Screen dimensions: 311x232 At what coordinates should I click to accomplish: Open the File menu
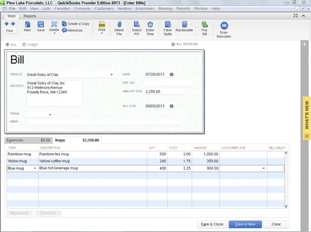12,9
